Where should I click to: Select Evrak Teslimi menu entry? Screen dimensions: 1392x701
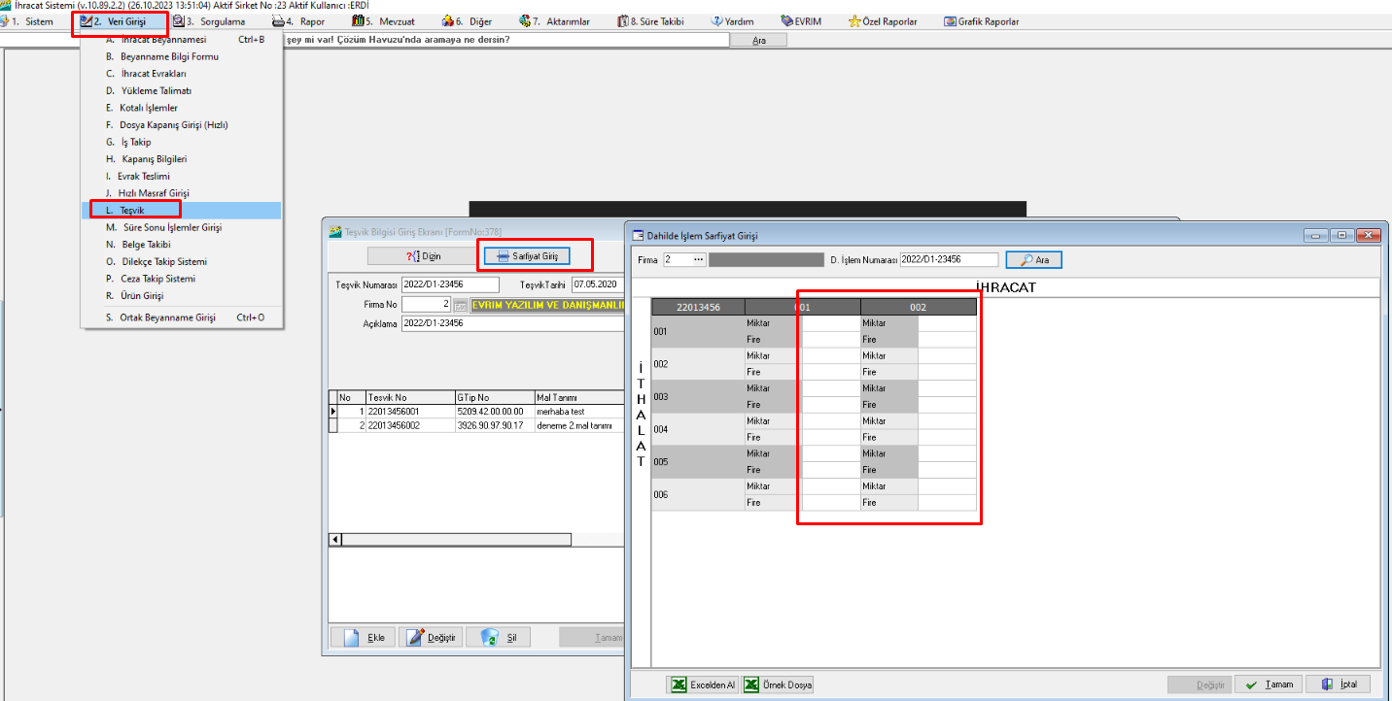[182, 176]
